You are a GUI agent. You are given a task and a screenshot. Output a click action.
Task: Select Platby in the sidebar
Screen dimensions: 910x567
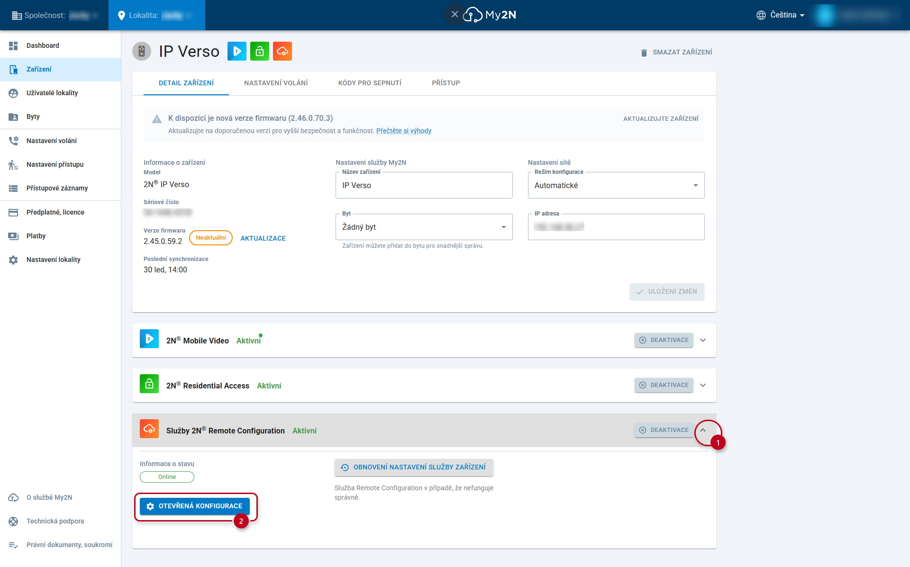point(60,236)
